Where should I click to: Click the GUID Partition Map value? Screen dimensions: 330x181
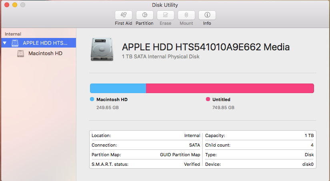click(x=180, y=155)
